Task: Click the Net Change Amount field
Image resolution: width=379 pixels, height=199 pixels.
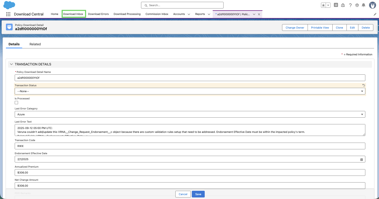Action: click(190, 186)
